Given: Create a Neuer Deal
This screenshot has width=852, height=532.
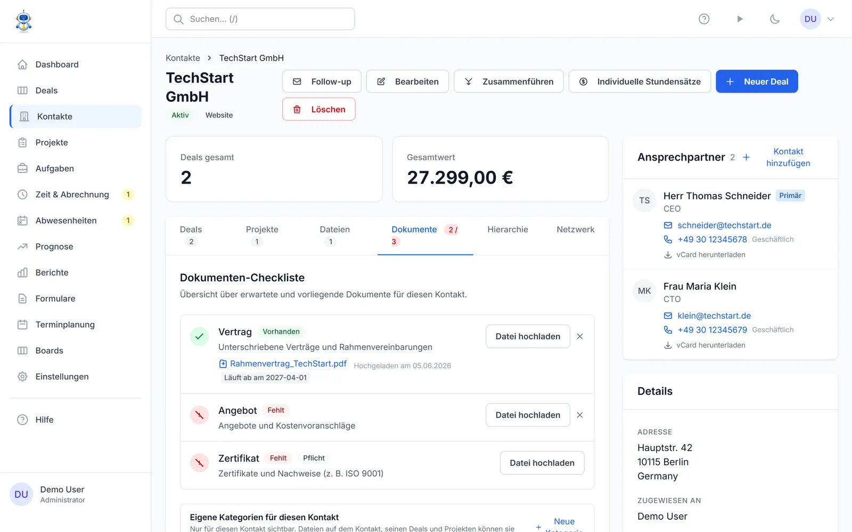Looking at the screenshot, I should click(757, 81).
